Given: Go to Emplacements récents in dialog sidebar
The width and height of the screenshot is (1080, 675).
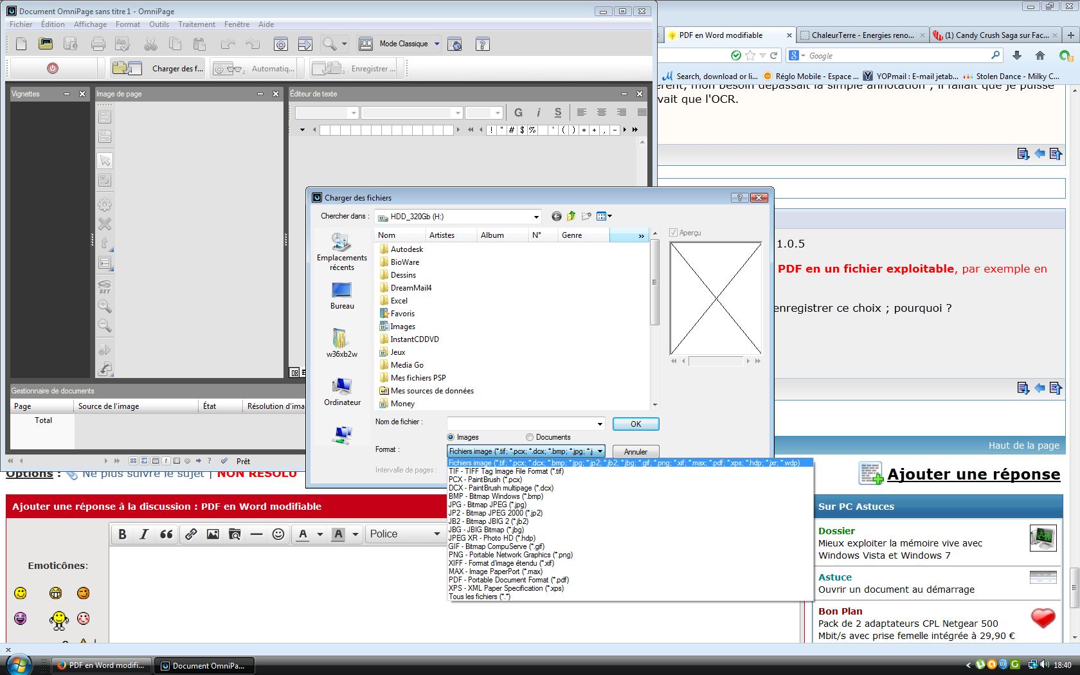Looking at the screenshot, I should [x=342, y=252].
